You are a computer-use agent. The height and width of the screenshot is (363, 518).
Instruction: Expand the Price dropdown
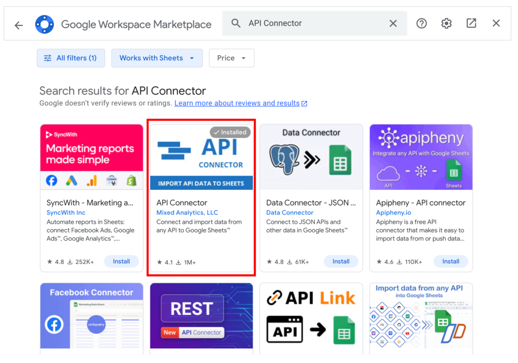click(232, 58)
